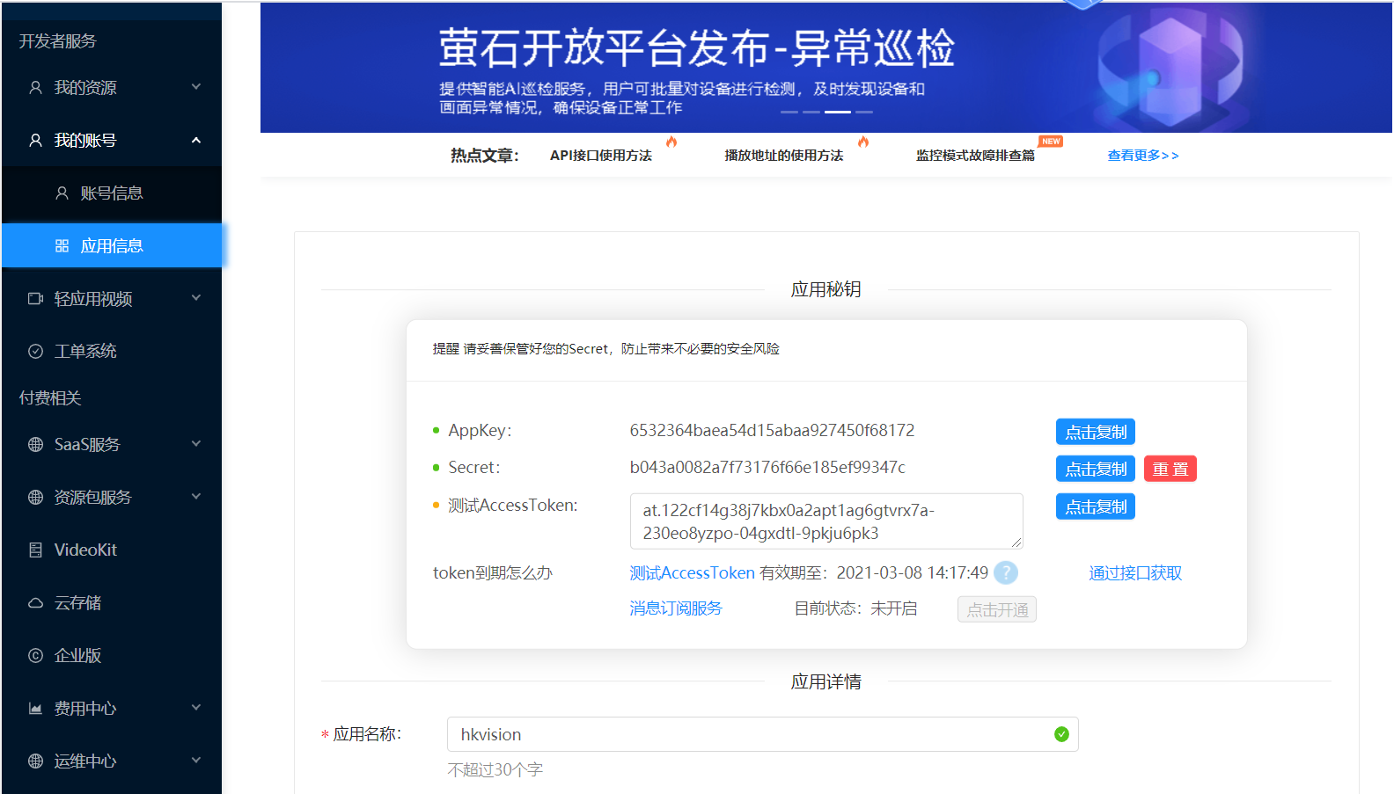Click the SaaS服务 globe icon
Viewport: 1394px width, 794px height.
pos(35,445)
